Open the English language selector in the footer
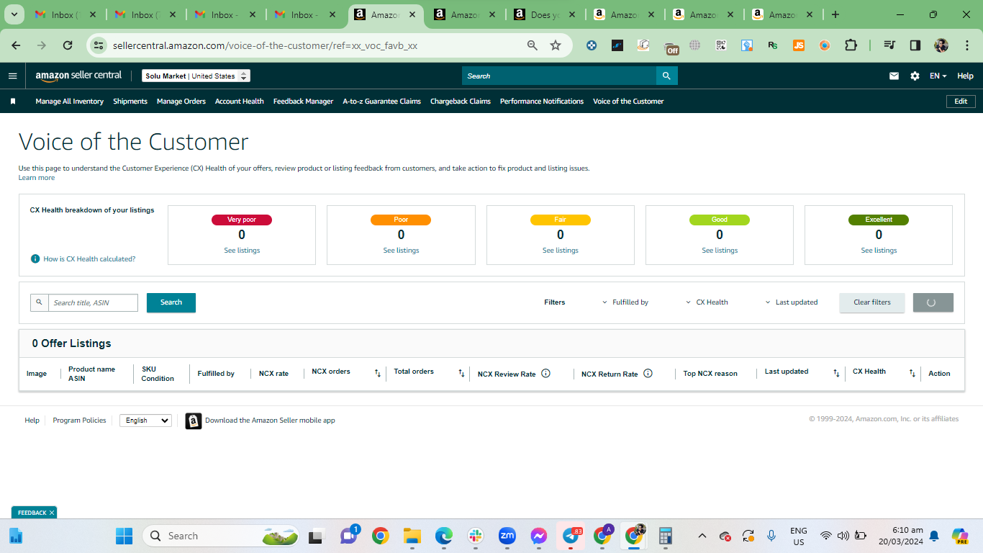 [x=145, y=421]
